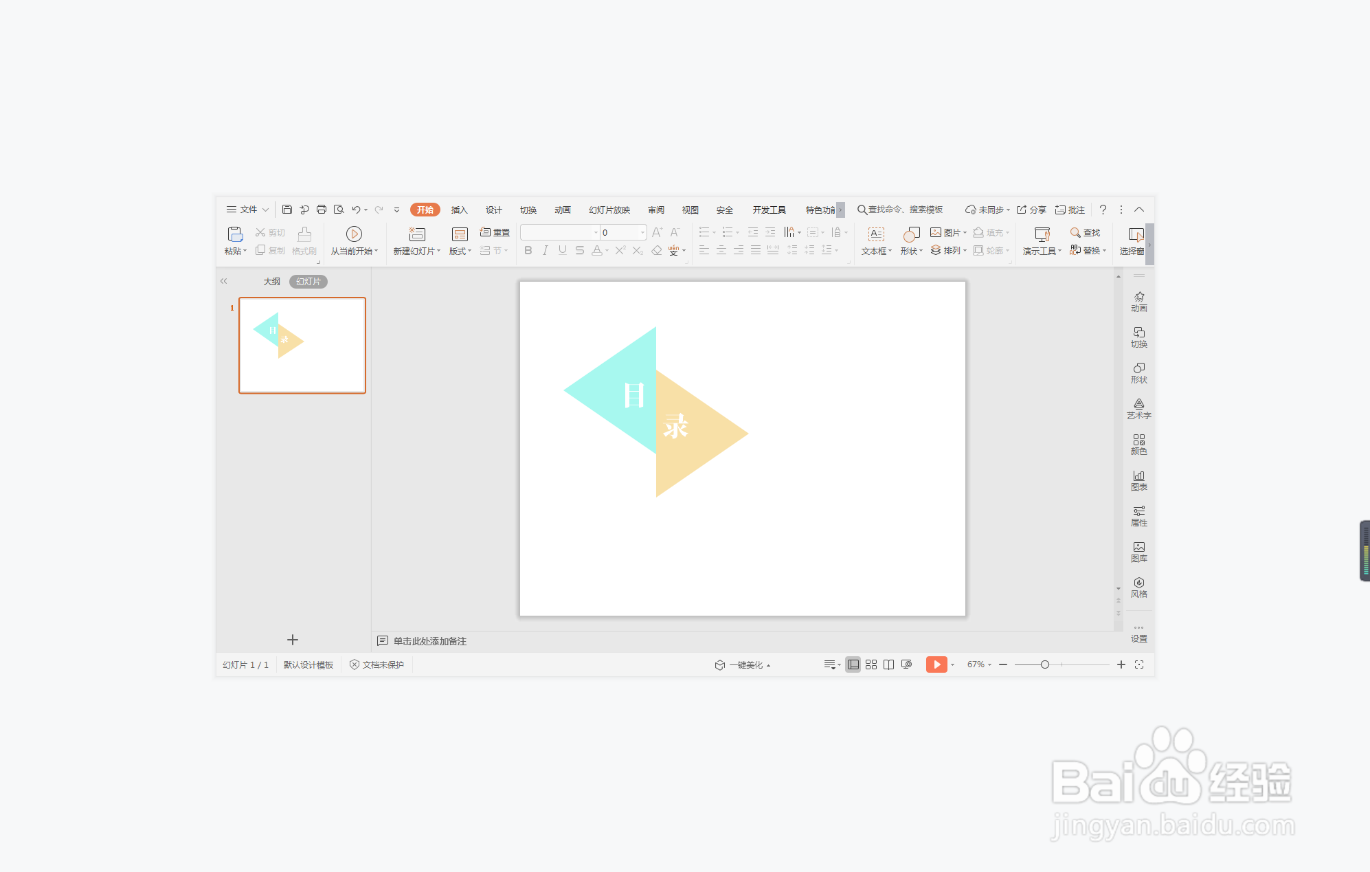Expand the New Slide (新建幻灯片) dropdown

[x=438, y=251]
